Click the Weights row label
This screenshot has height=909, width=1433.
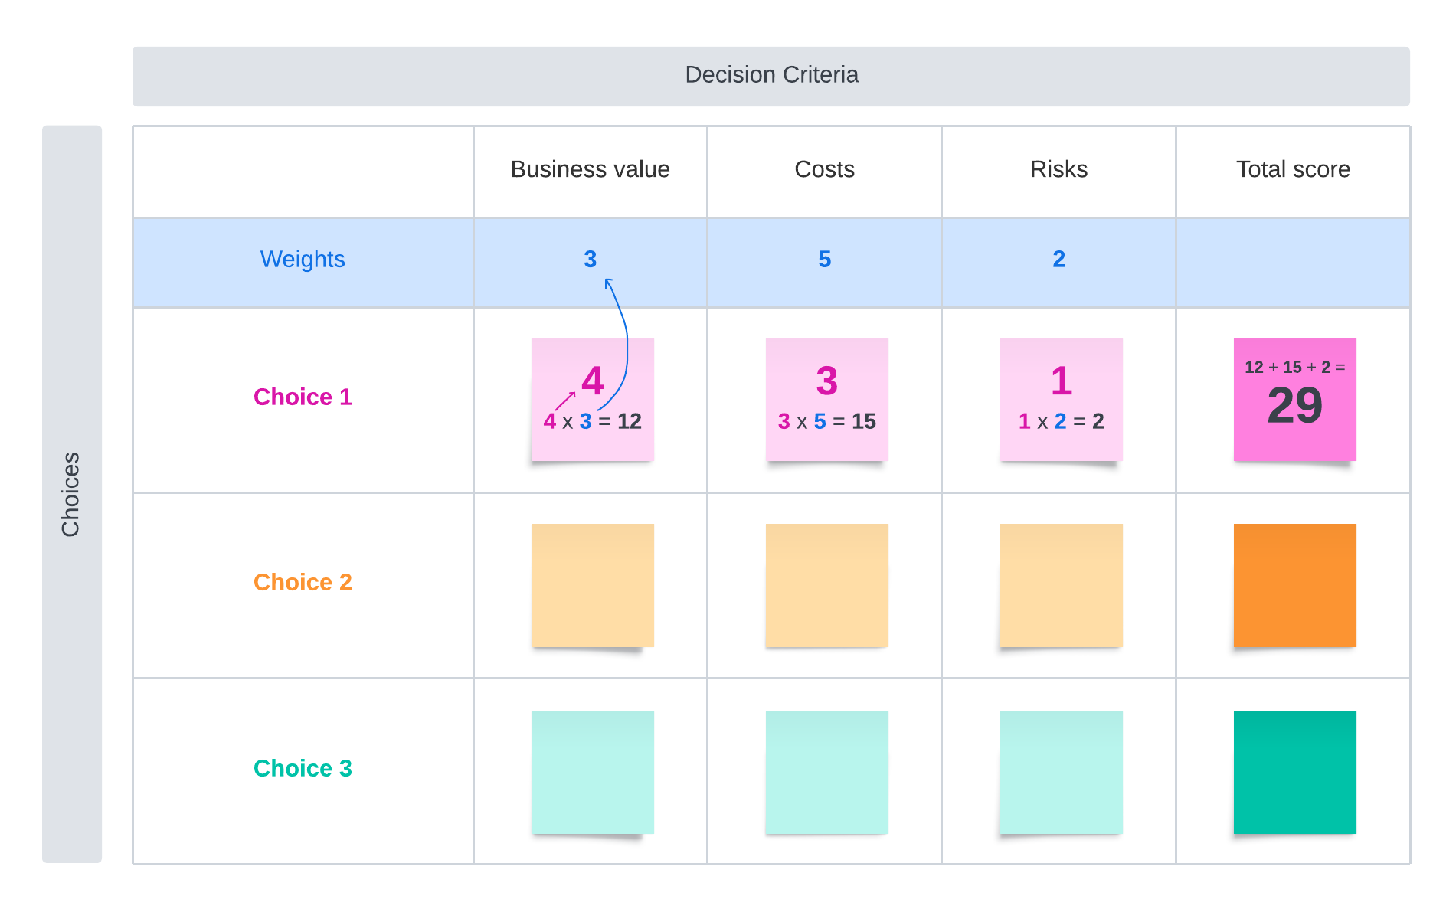click(303, 260)
